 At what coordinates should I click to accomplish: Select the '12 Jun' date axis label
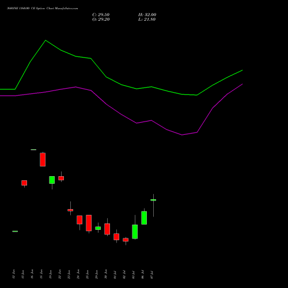[x=13, y=274]
